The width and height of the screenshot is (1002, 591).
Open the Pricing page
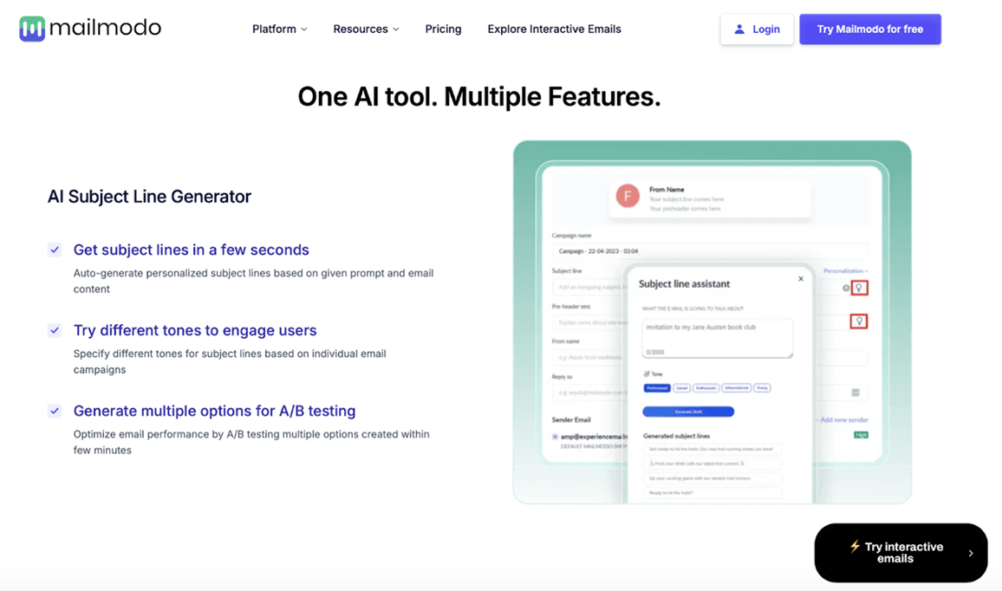[x=443, y=29]
